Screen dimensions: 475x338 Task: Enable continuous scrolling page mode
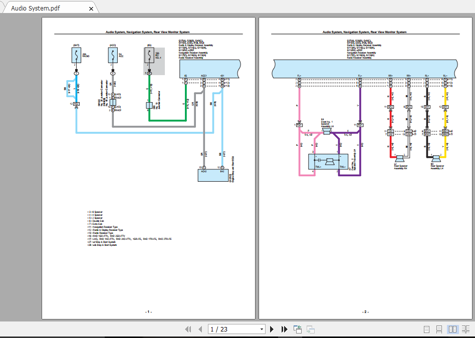[x=439, y=329]
